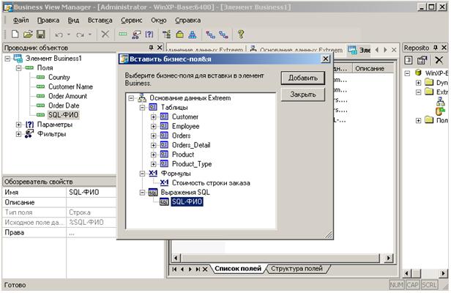Click the blue hierarchy toolbar icon
The height and width of the screenshot is (293, 451).
coord(193,34)
